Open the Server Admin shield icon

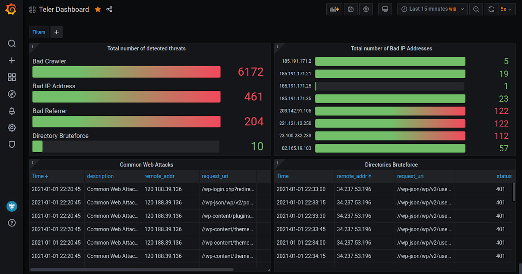(x=12, y=144)
